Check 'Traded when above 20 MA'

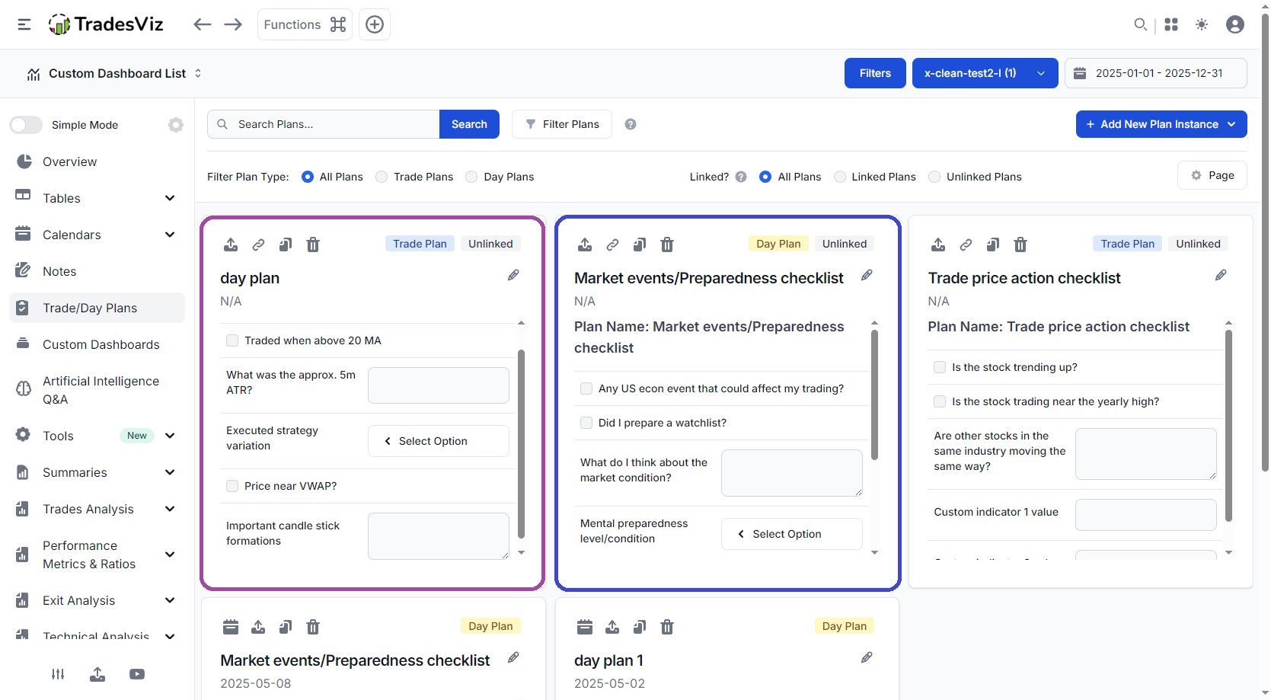tap(232, 340)
